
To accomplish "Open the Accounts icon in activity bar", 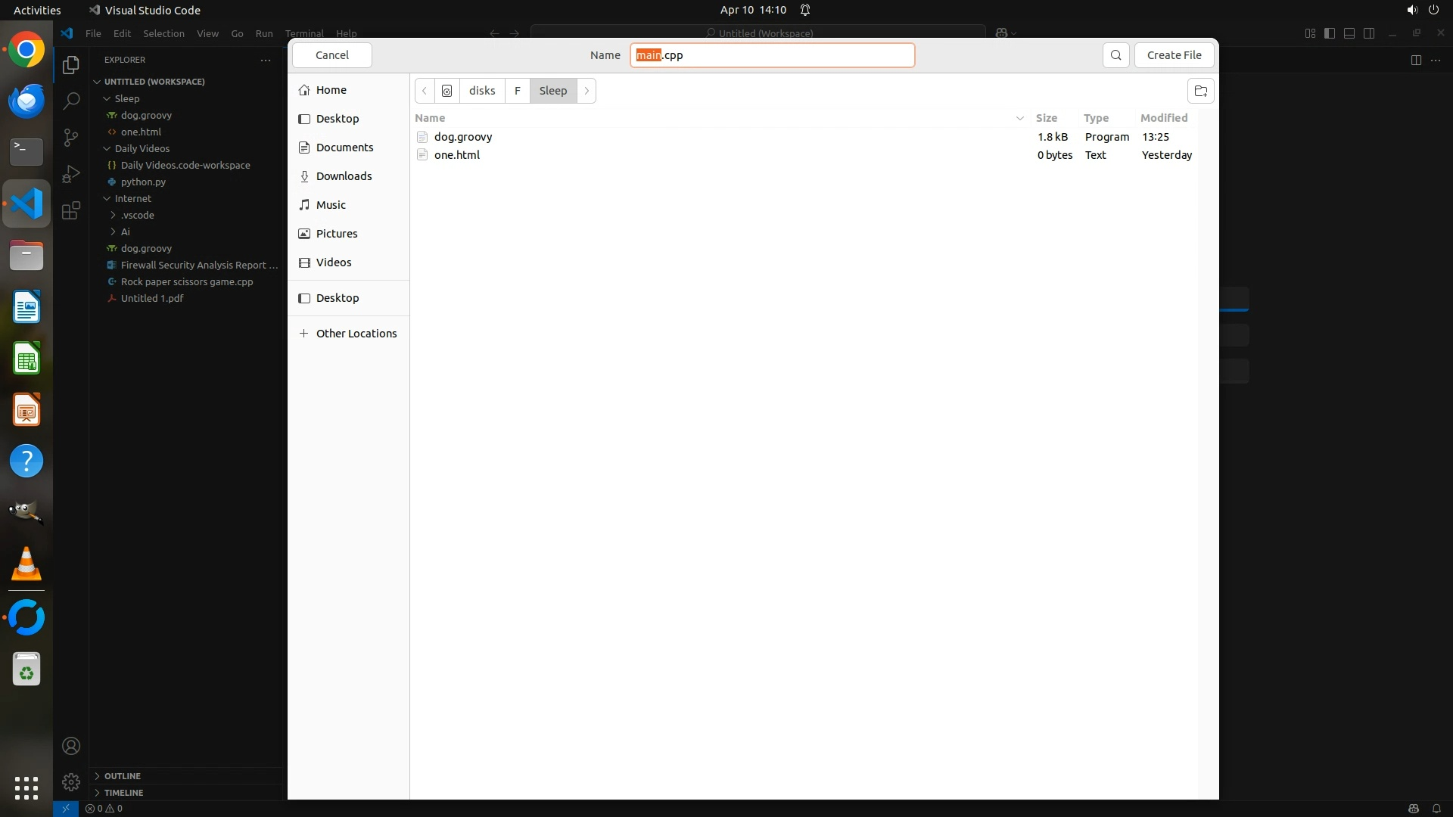I will [70, 746].
